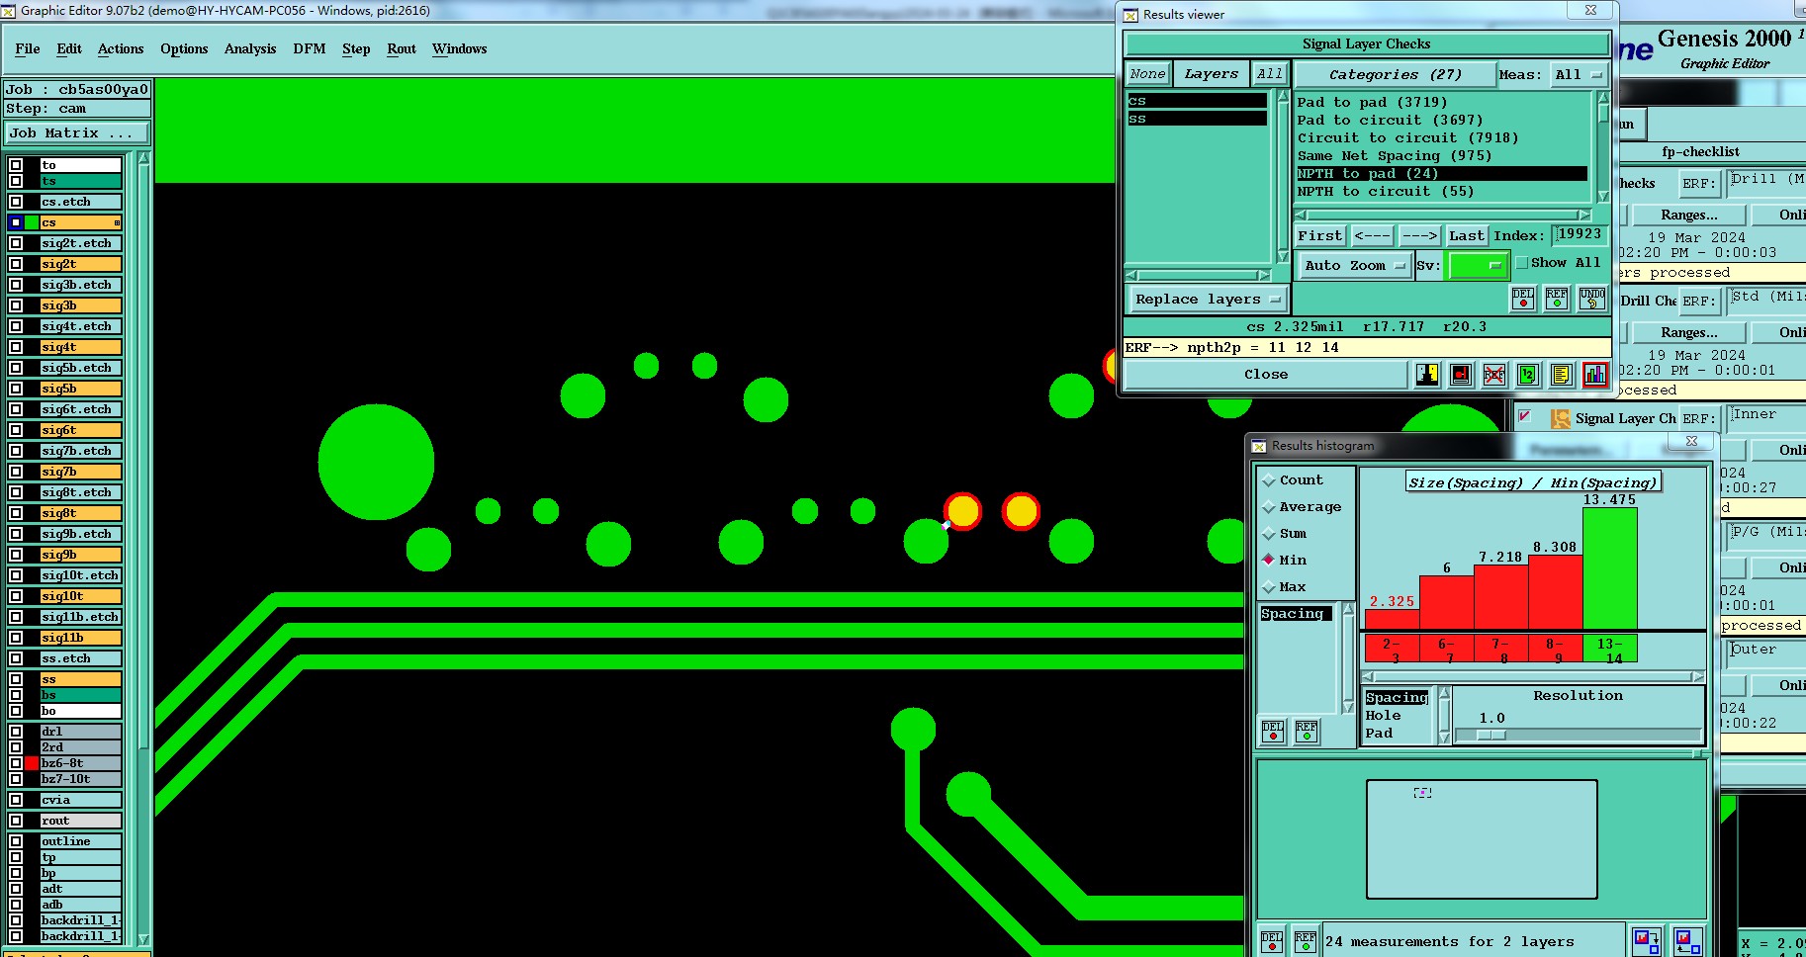The height and width of the screenshot is (957, 1806).
Task: Open the Edit menu
Action: [x=69, y=49]
